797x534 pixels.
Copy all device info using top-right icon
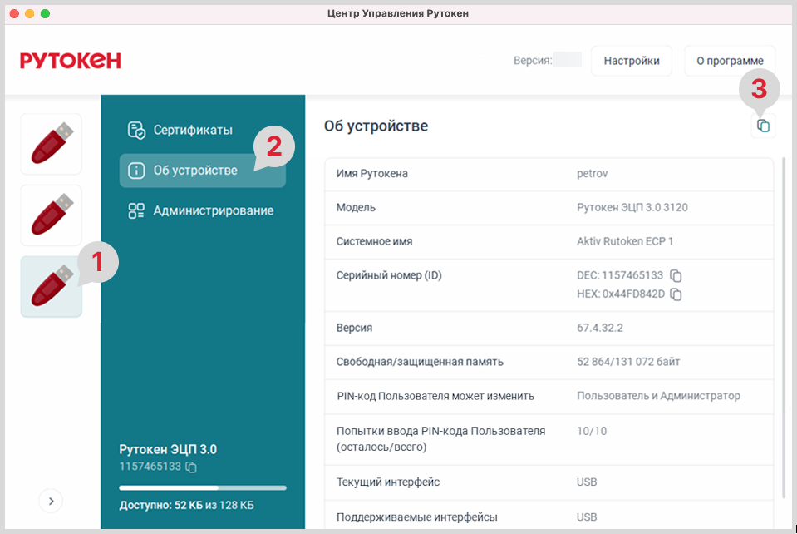pyautogui.click(x=763, y=126)
